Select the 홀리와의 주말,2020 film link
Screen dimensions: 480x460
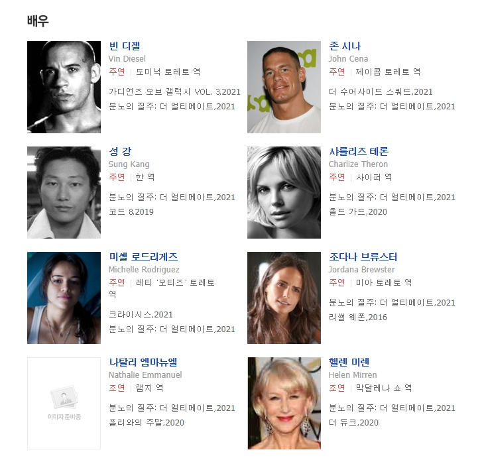click(147, 423)
